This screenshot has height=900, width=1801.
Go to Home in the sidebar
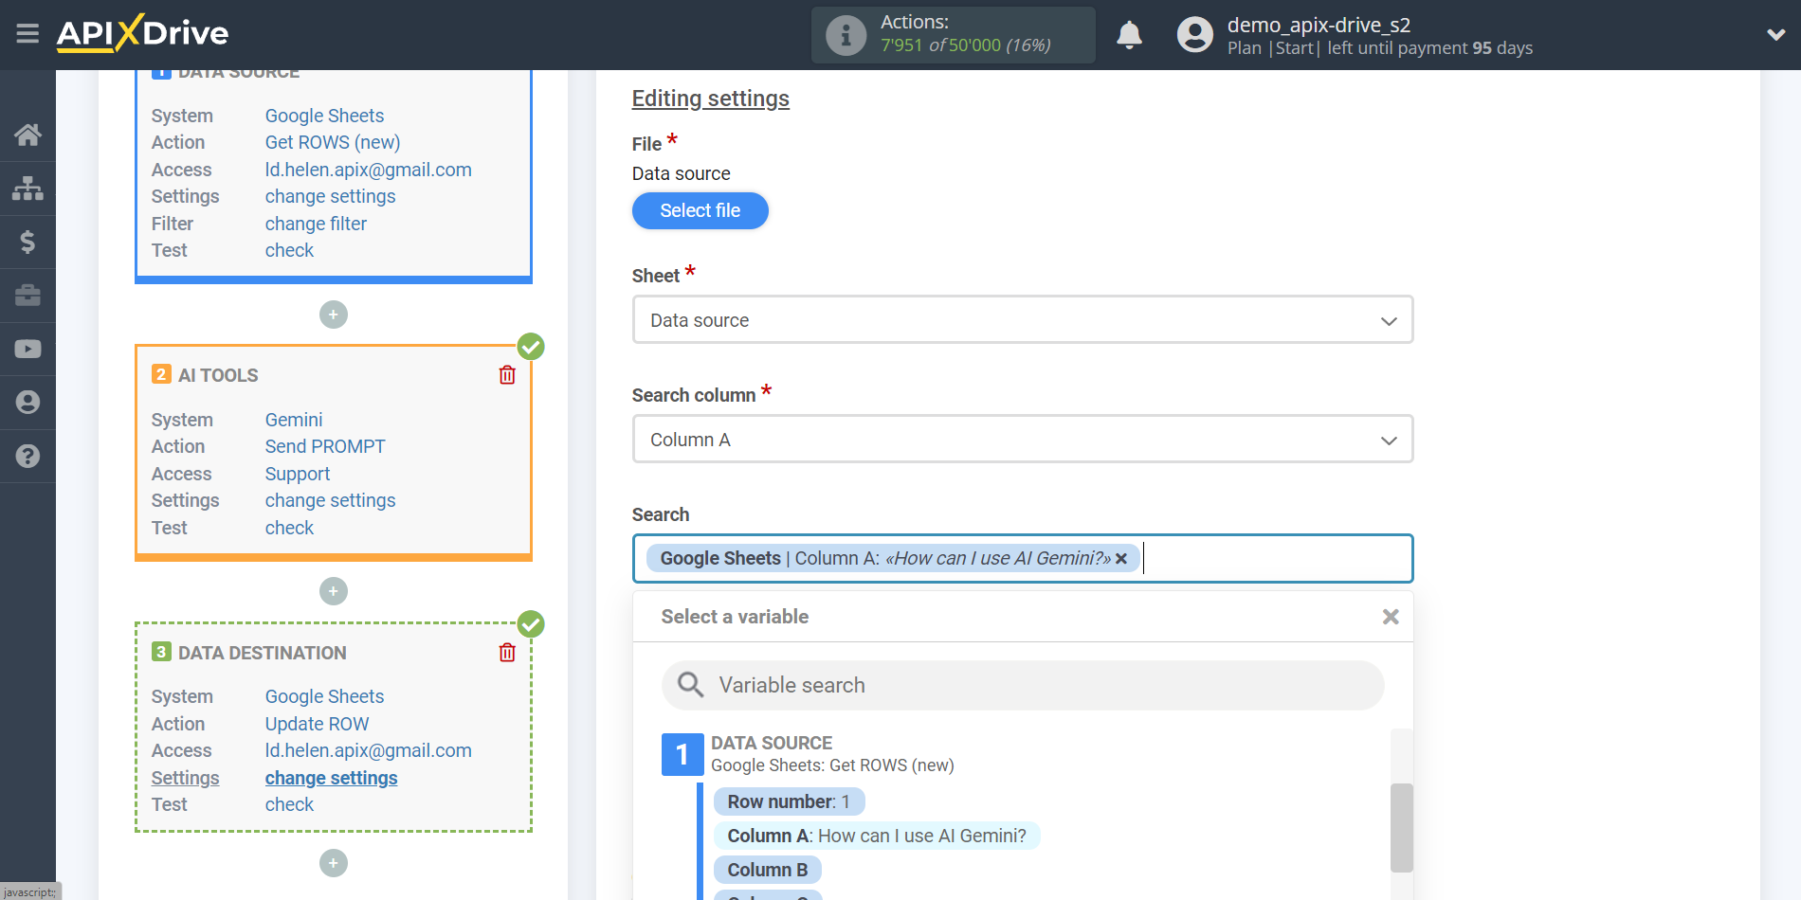[27, 135]
